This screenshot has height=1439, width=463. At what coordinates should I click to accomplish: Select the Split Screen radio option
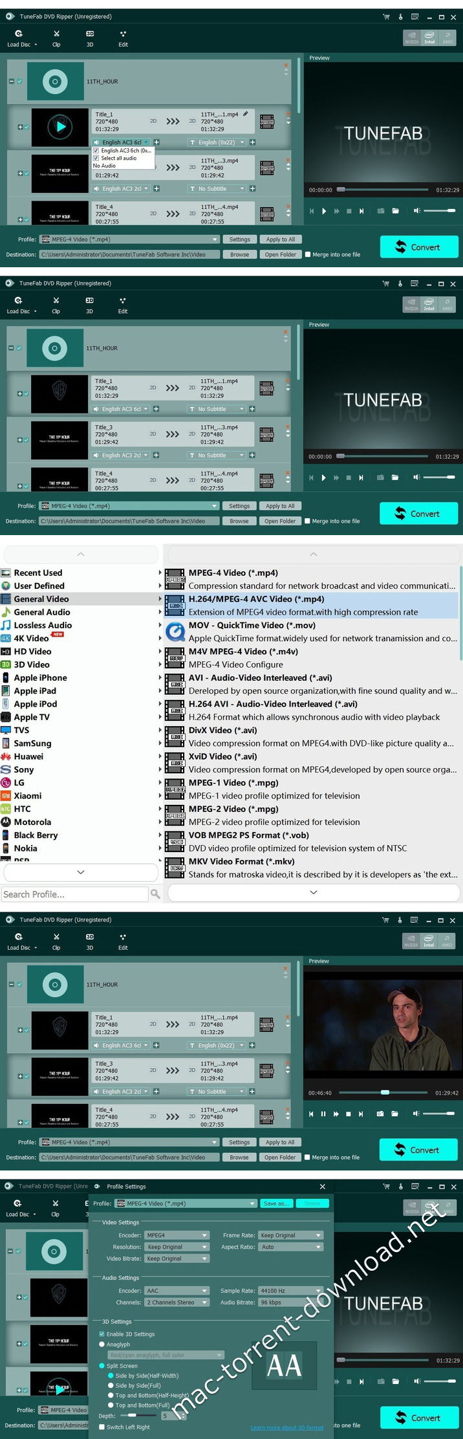[x=102, y=1366]
